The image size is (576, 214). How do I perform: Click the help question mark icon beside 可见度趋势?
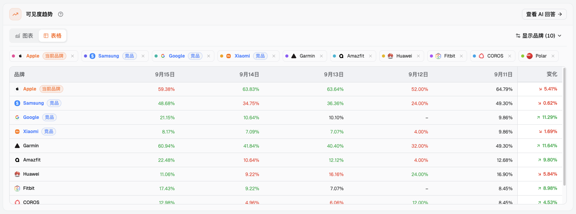click(61, 14)
